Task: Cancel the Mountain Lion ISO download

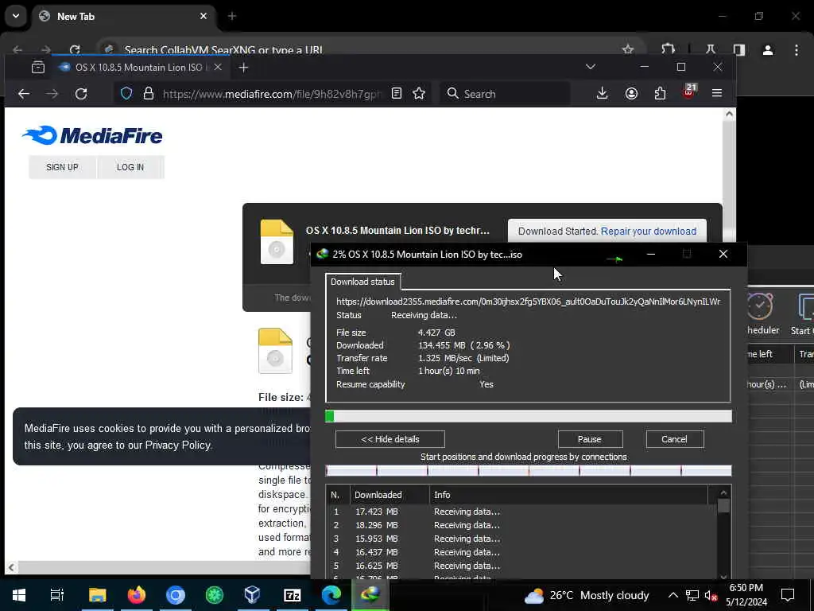Action: 674,439
